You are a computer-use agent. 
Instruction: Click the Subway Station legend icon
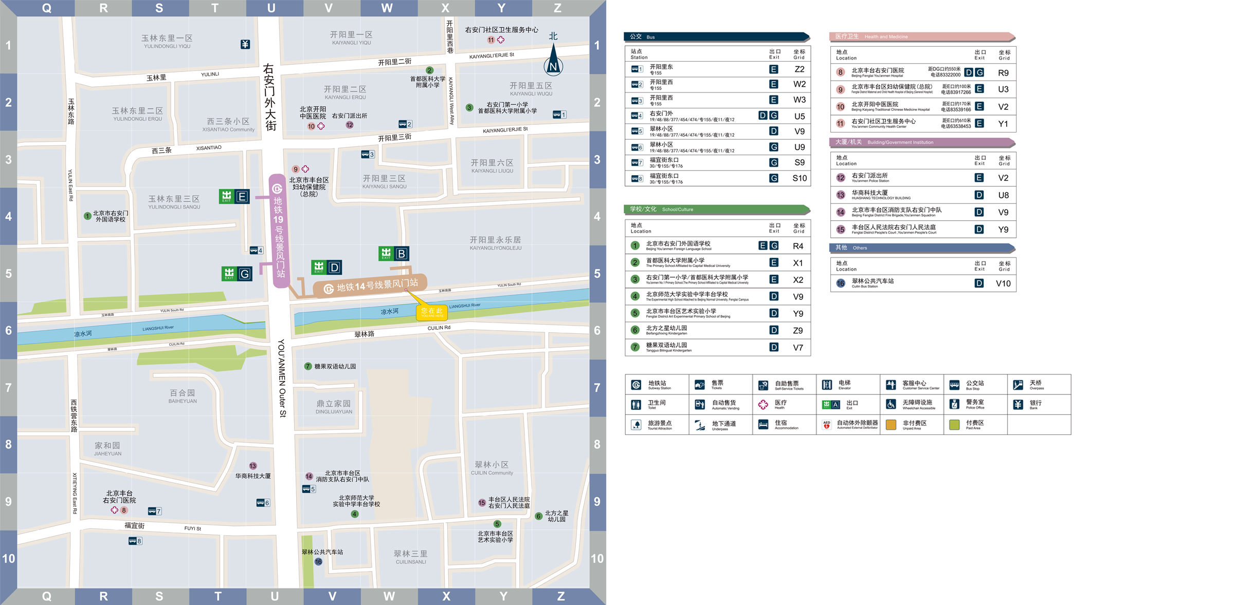tap(636, 385)
